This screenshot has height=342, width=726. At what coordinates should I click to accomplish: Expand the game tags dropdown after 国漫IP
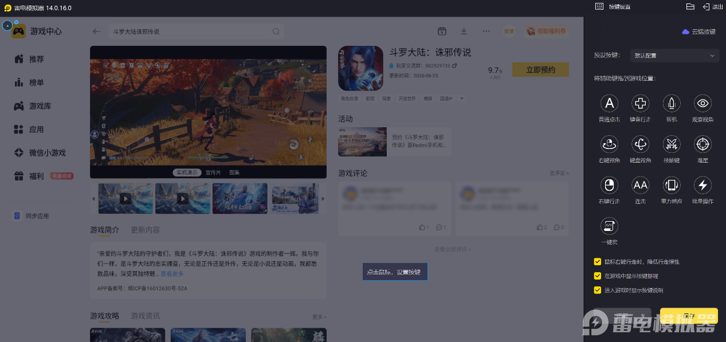(462, 99)
